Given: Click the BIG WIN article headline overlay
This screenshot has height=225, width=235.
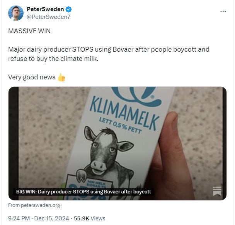Looking at the screenshot, I should pyautogui.click(x=83, y=192).
